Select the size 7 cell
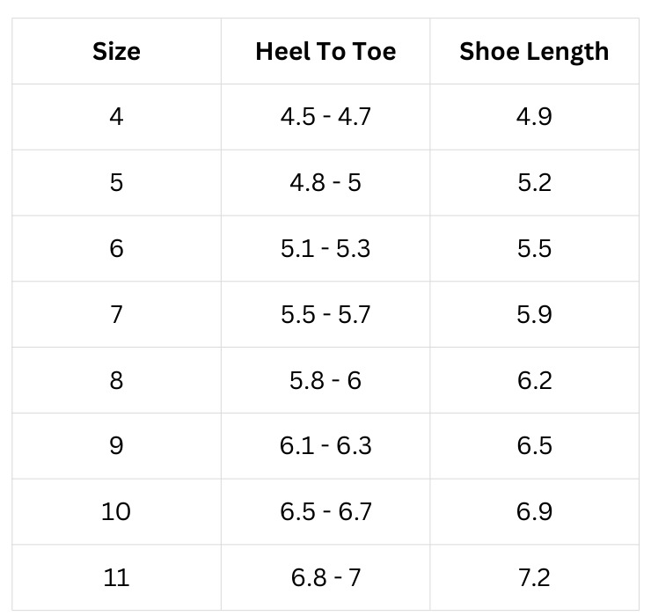This screenshot has height=616, width=651. tap(116, 314)
